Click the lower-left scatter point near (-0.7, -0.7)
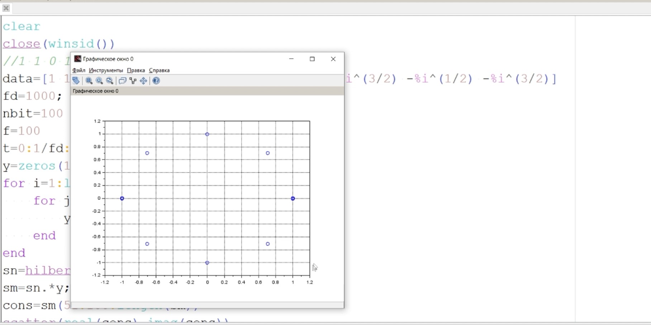This screenshot has height=325, width=651. click(147, 244)
